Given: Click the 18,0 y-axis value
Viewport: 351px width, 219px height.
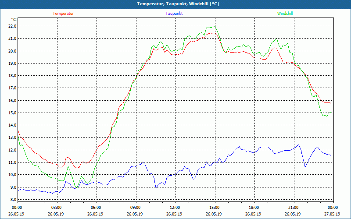Looking at the screenshot, I should (13, 75).
